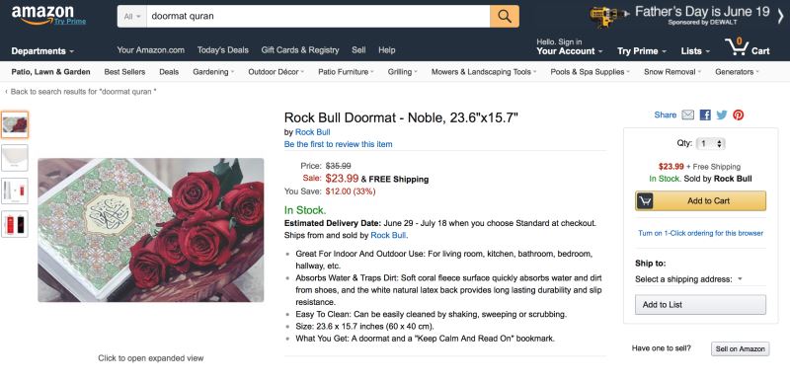790x382 pixels.
Task: Click Be the first to review link
Action: 338,144
